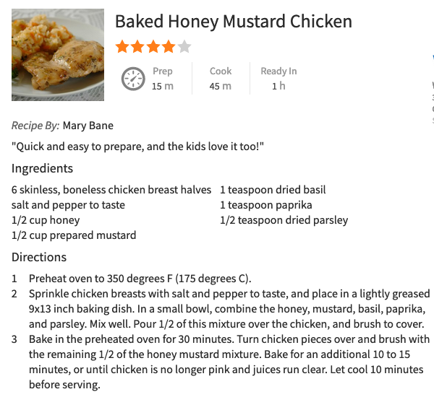Click the quoted recipe description text
The image size is (434, 410).
point(138,147)
